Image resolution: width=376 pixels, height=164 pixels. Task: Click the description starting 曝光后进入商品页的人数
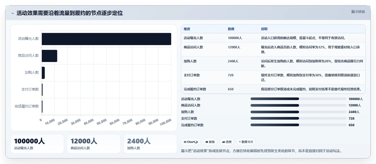[x=310, y=50]
